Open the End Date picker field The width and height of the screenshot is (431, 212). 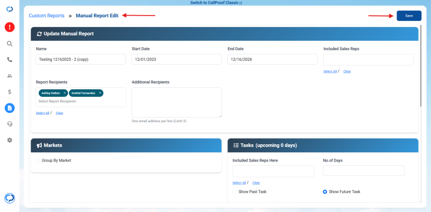[x=273, y=59]
